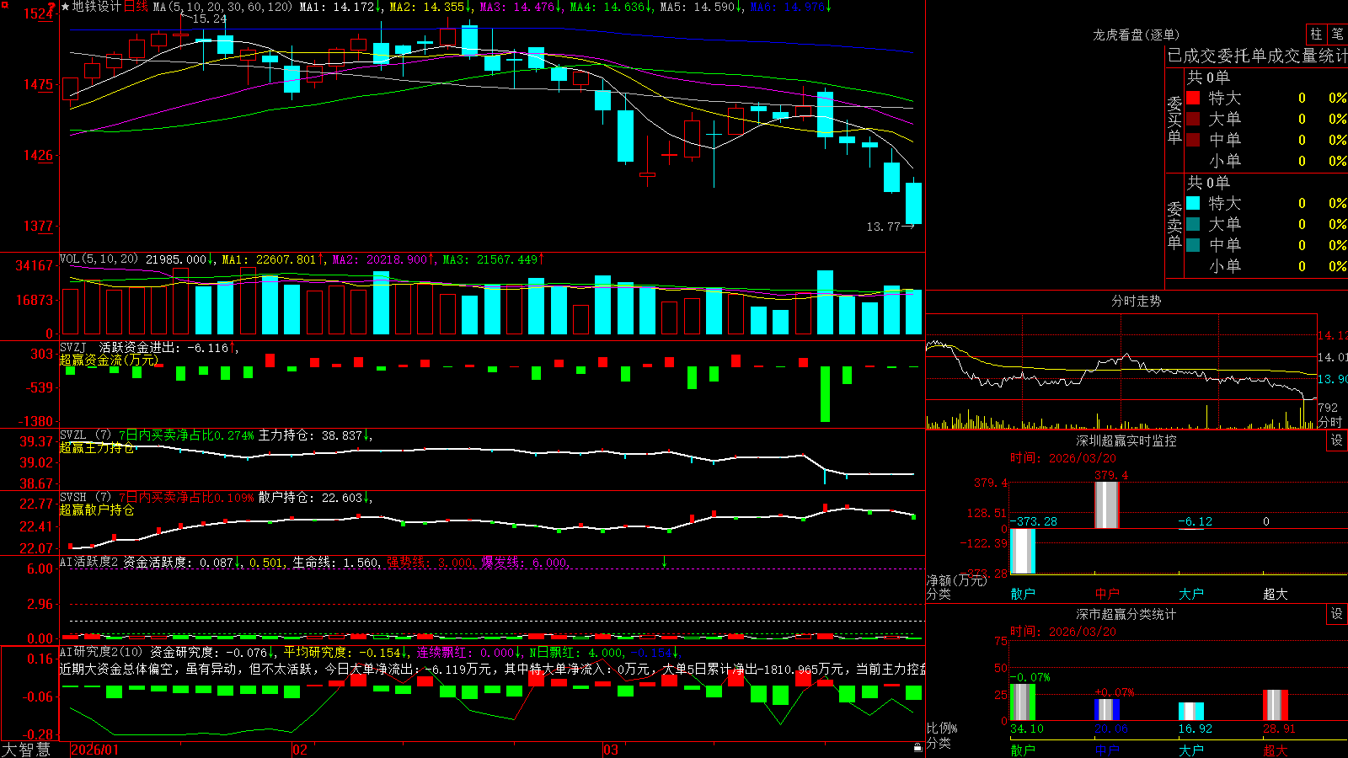Open 设 settings for 深市超赢分类统计
Viewport: 1348px width, 758px height.
[x=1337, y=614]
